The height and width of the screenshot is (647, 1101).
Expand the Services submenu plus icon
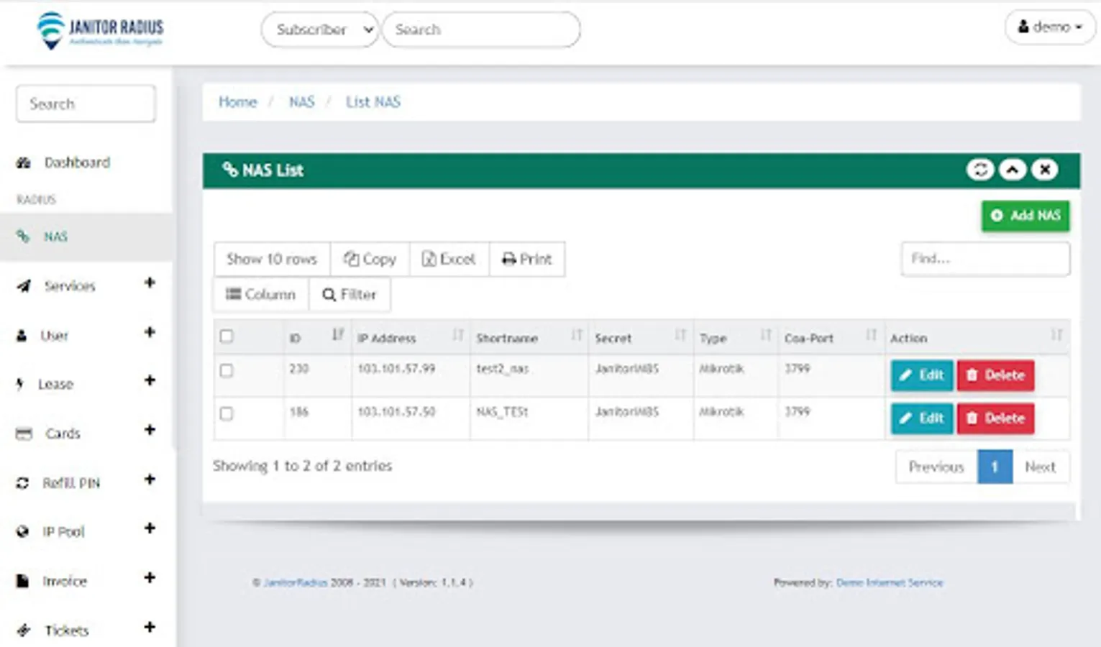pyautogui.click(x=150, y=283)
